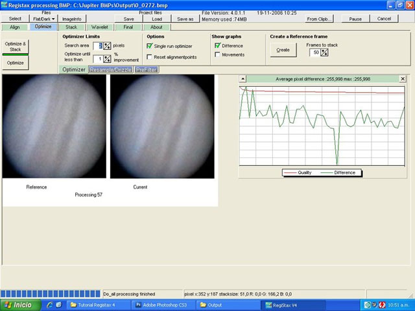This screenshot has width=415, height=311.
Task: Click the Internet Explorer quick launch icon
Action: [x=49, y=305]
